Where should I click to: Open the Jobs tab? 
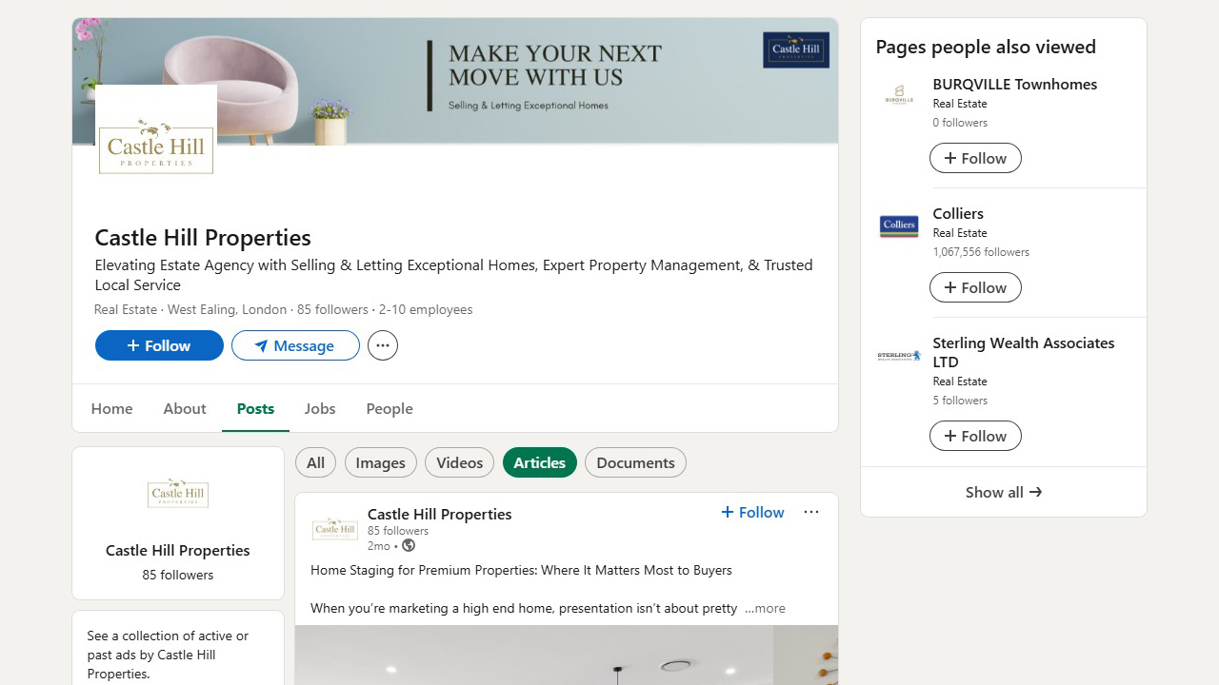pos(320,408)
